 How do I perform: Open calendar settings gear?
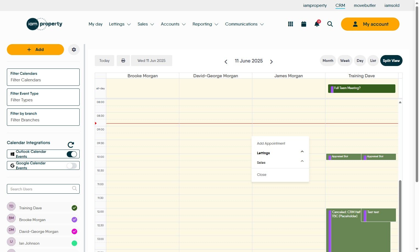click(74, 50)
